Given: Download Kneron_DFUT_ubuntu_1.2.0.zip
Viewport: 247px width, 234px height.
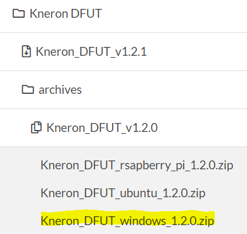Looking at the screenshot, I should point(123,193).
